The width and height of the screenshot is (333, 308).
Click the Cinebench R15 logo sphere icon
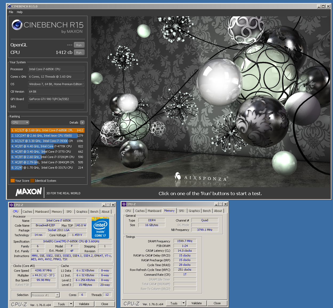17,25
